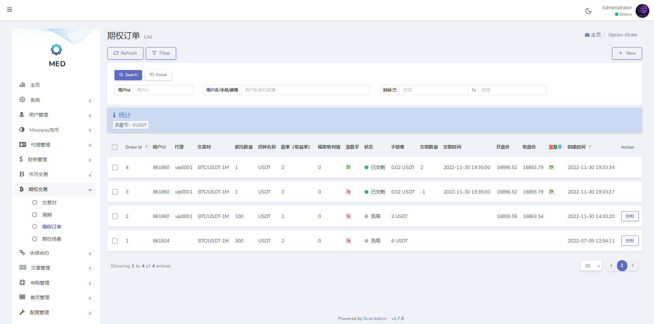The height and width of the screenshot is (324, 654).
Task: Tick the checkbox for order 1
Action: [x=115, y=241]
